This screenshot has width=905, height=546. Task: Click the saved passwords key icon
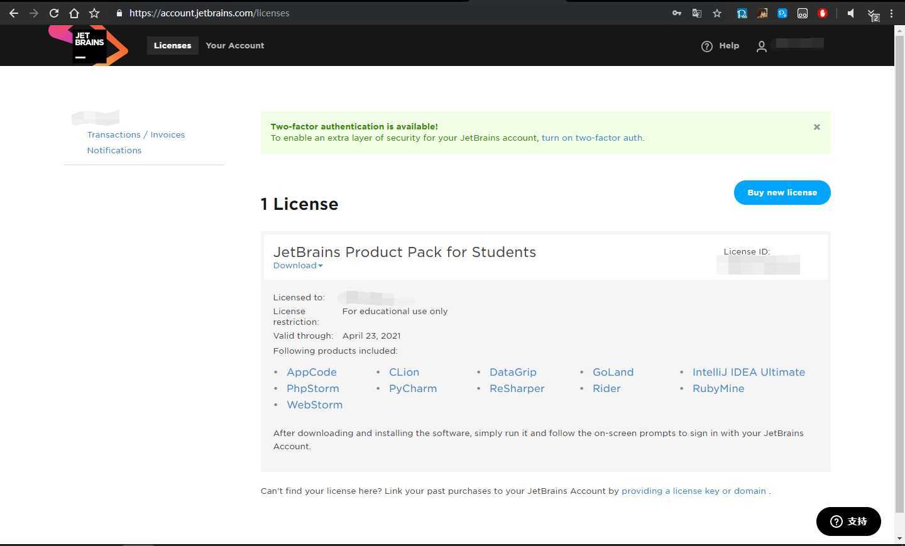coord(677,13)
